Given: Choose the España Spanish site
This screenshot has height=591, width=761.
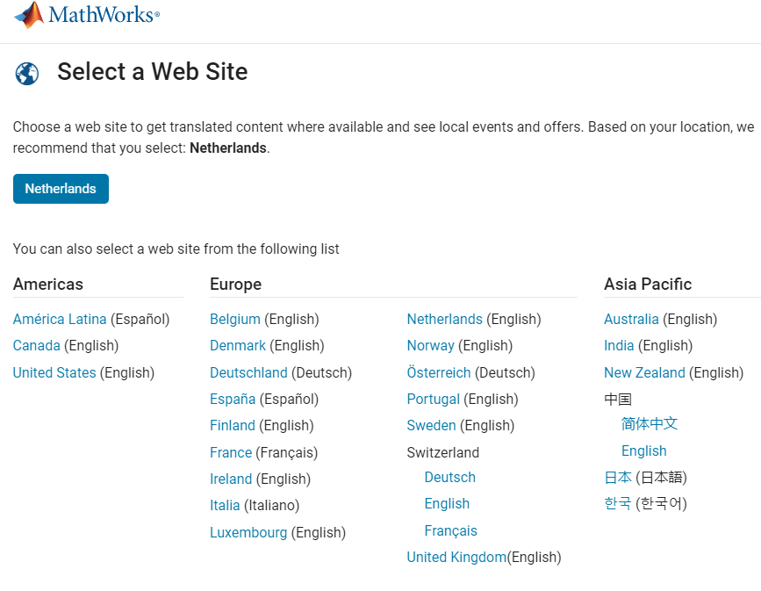Looking at the screenshot, I should pyautogui.click(x=232, y=399).
